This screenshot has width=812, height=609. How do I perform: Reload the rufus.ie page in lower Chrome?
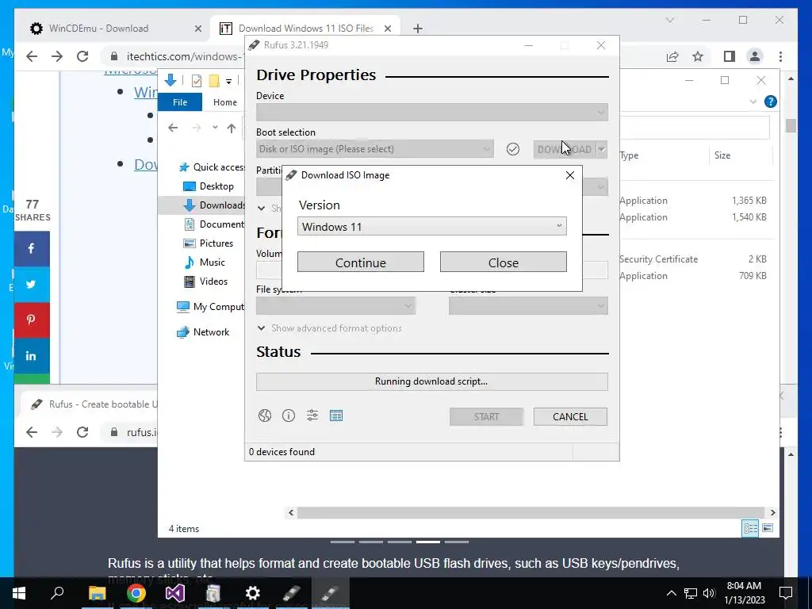point(82,432)
